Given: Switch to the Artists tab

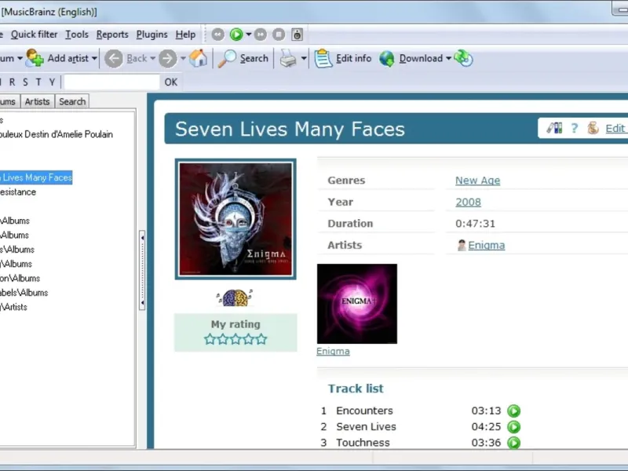Looking at the screenshot, I should [37, 102].
